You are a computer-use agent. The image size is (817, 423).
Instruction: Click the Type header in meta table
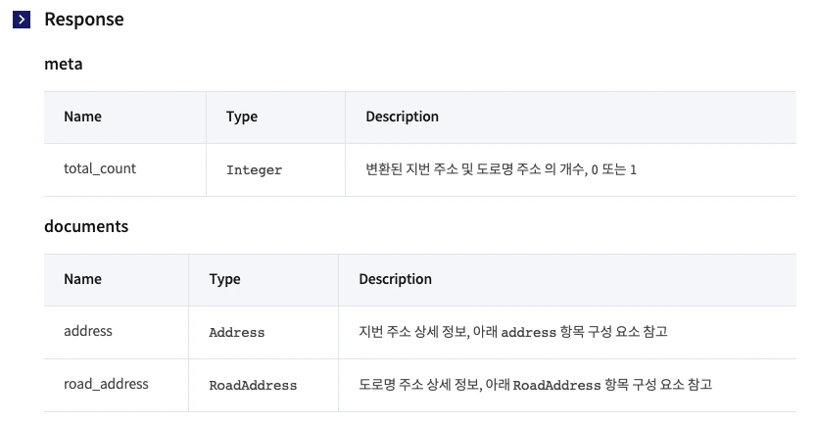242,117
